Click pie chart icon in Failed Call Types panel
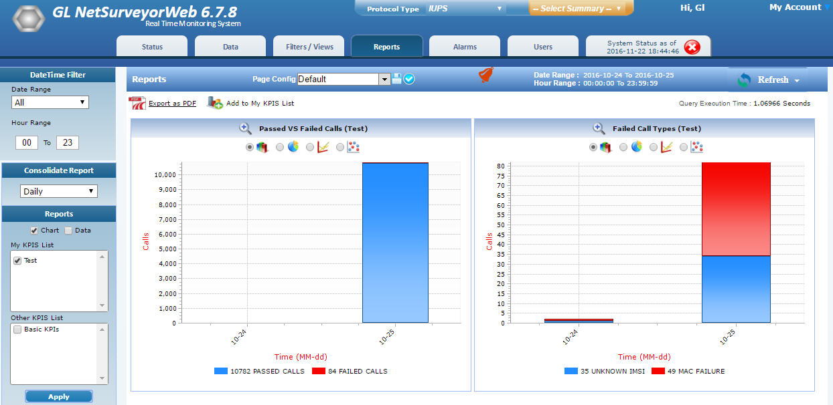The image size is (833, 405). click(636, 146)
